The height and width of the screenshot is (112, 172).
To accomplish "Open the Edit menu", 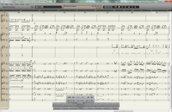I will [x=7, y=4].
